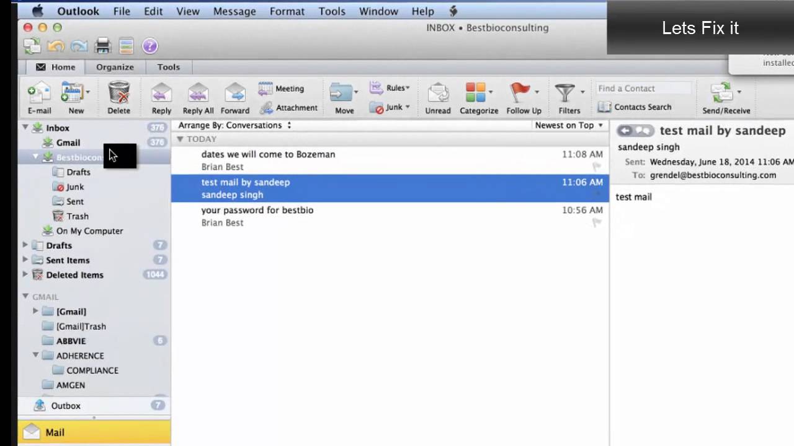This screenshot has height=446, width=794.
Task: Collapse the Inbox folder tree
Action: (25, 127)
